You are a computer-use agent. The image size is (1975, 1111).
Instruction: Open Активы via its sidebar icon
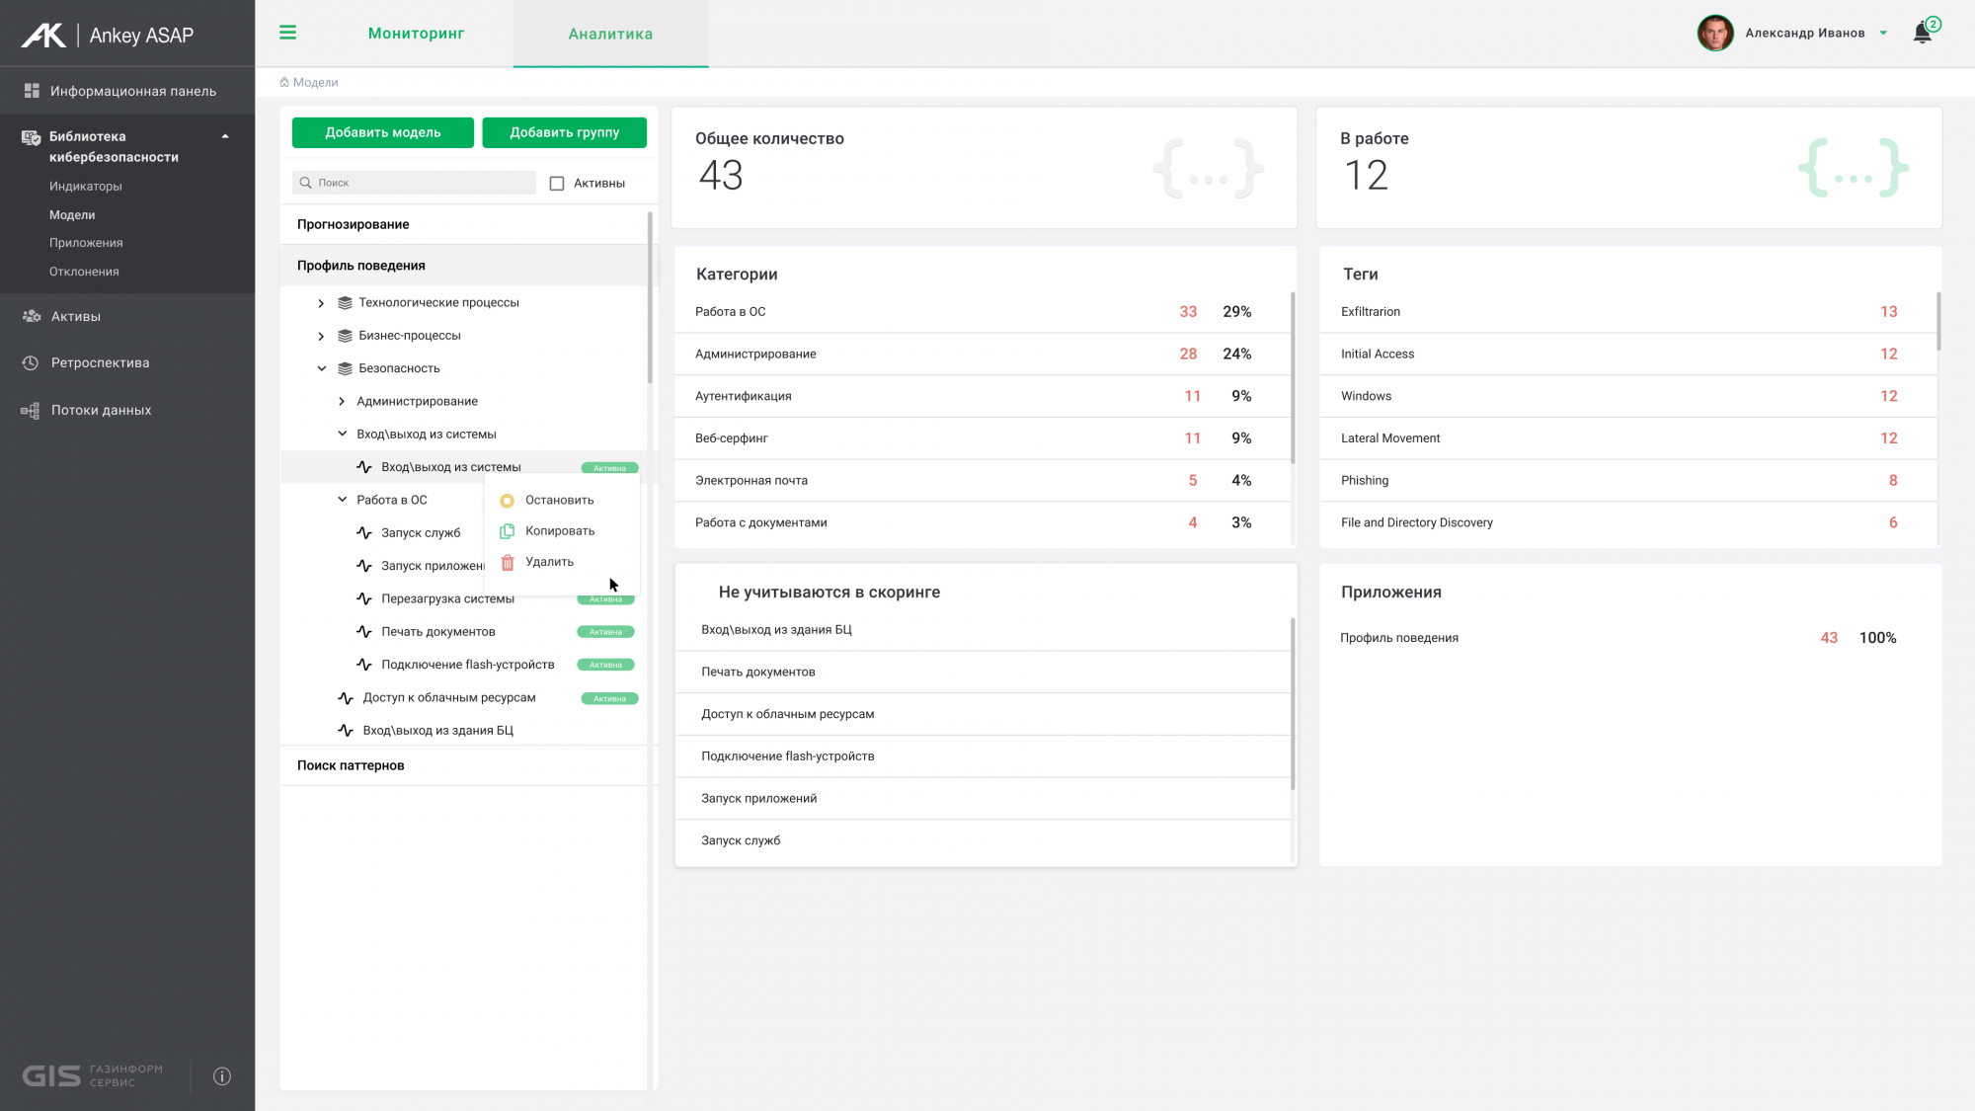[32, 316]
